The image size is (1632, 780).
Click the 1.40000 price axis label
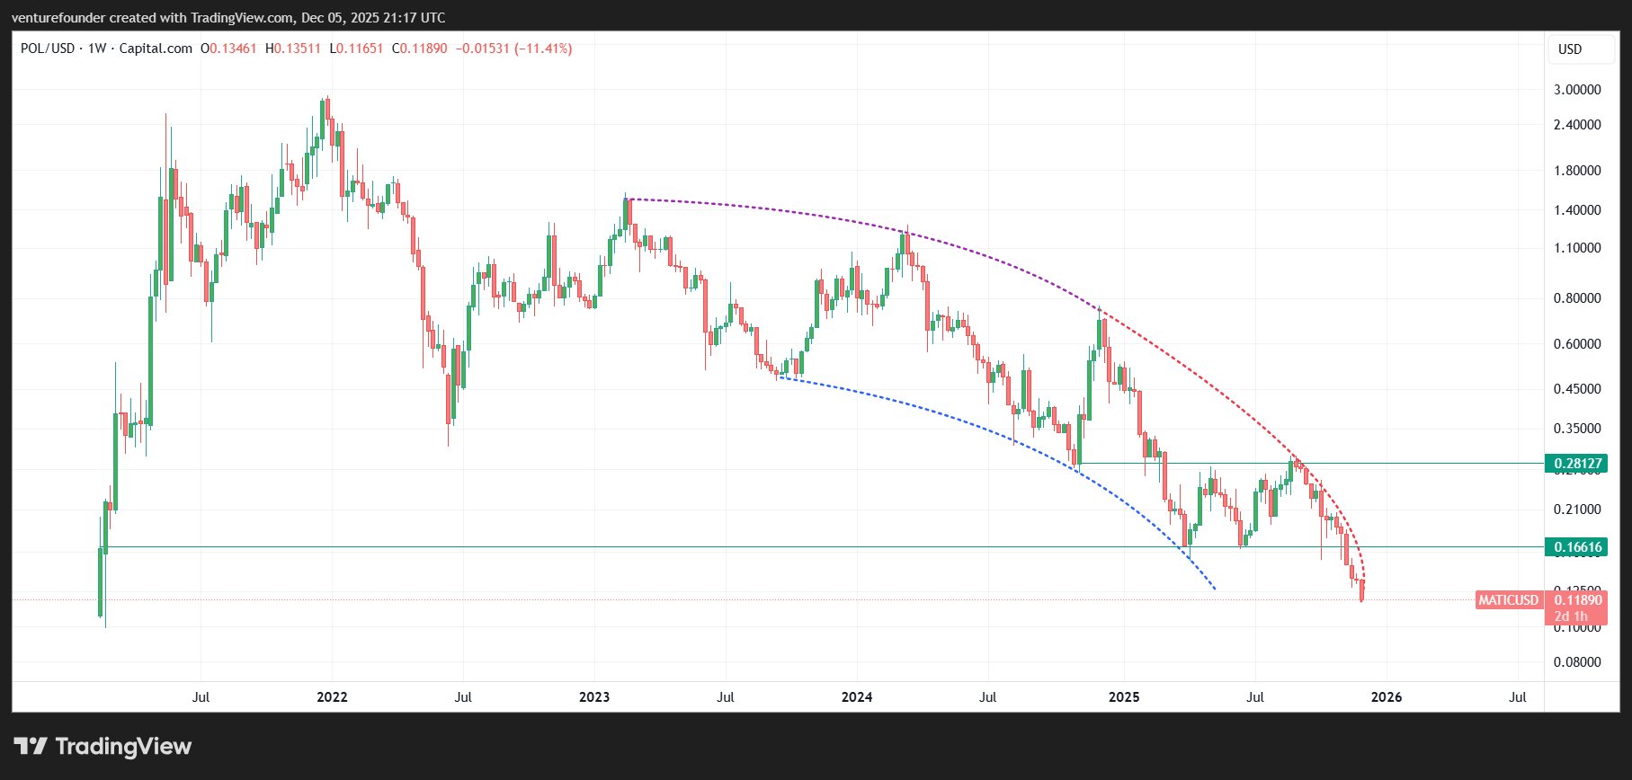pyautogui.click(x=1577, y=210)
